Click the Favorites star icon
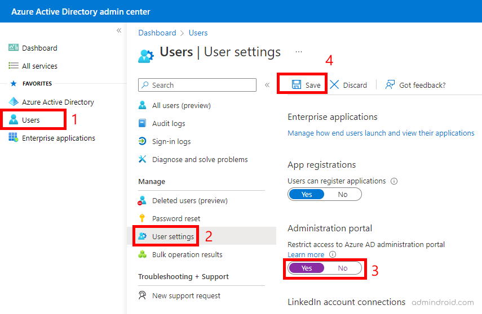The width and height of the screenshot is (482, 314). [x=14, y=83]
